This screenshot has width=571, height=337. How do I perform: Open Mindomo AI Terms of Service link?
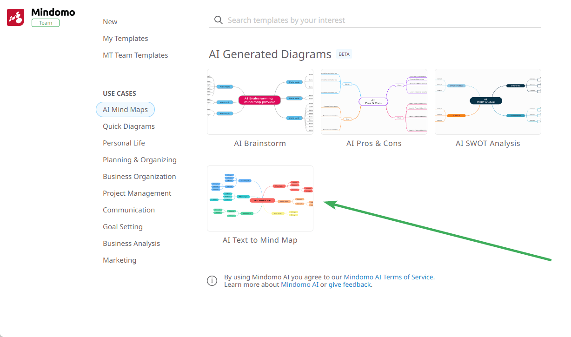coord(388,277)
